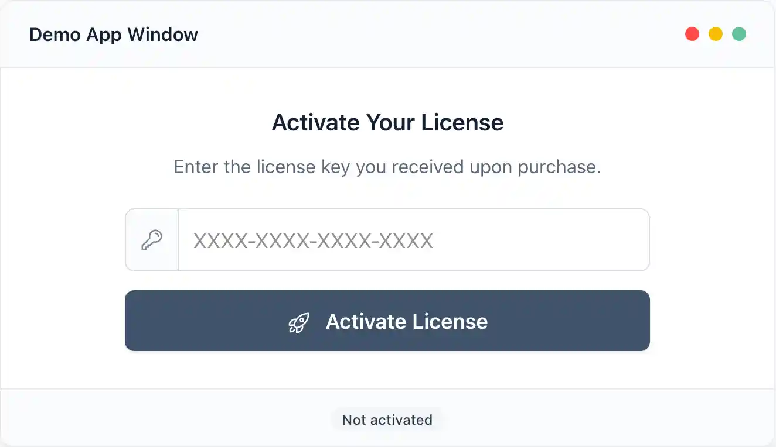776x447 pixels.
Task: Click the Activate Your License heading
Action: point(387,122)
